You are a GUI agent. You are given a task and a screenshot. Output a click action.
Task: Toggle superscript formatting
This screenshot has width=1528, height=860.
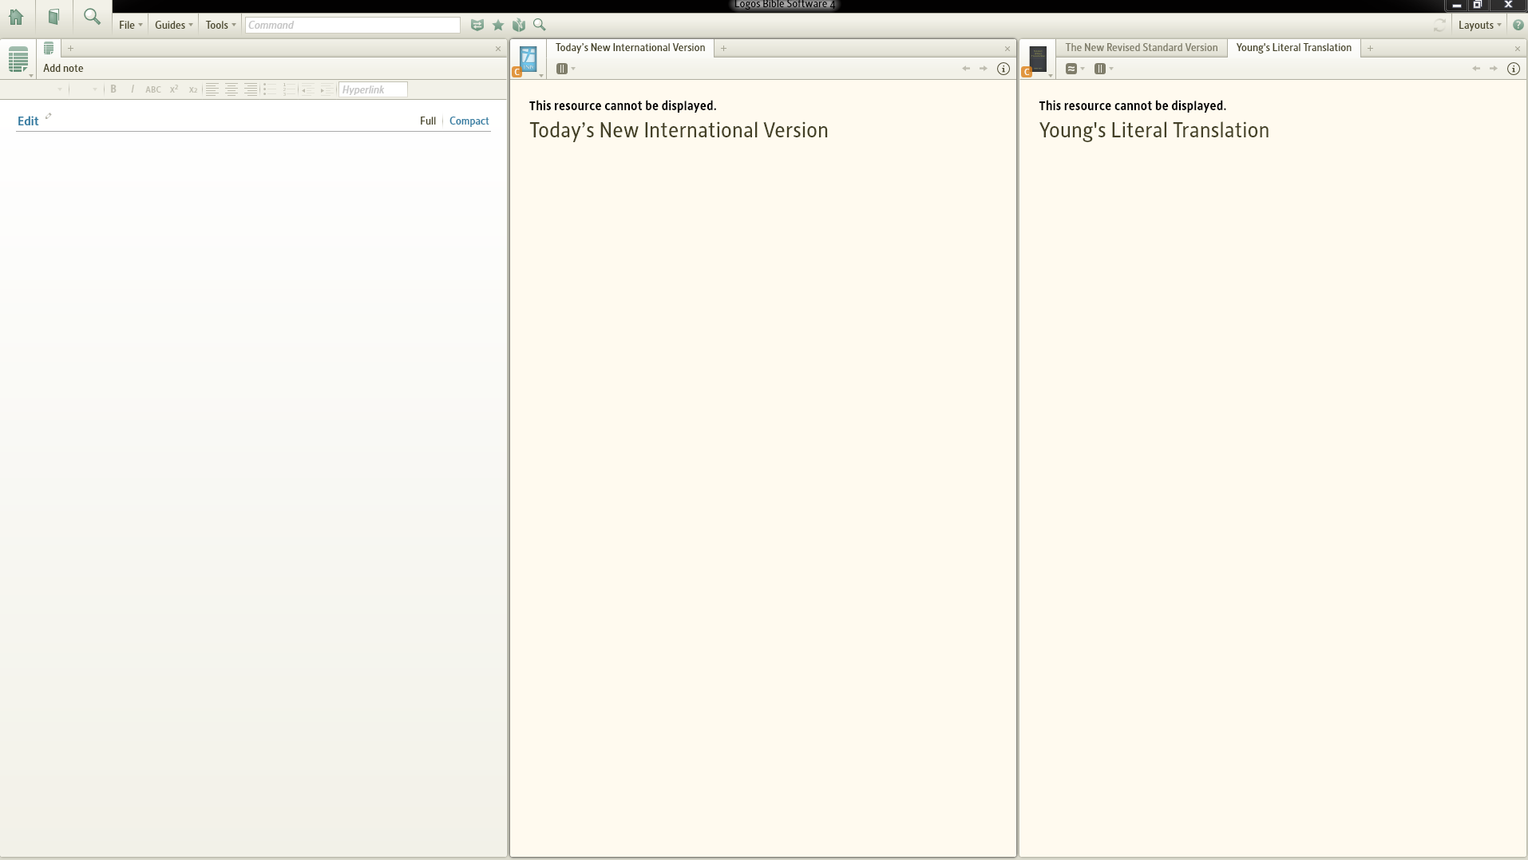click(x=174, y=89)
